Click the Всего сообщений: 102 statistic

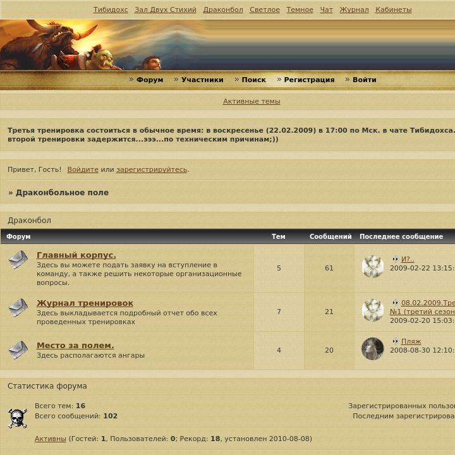coord(76,416)
